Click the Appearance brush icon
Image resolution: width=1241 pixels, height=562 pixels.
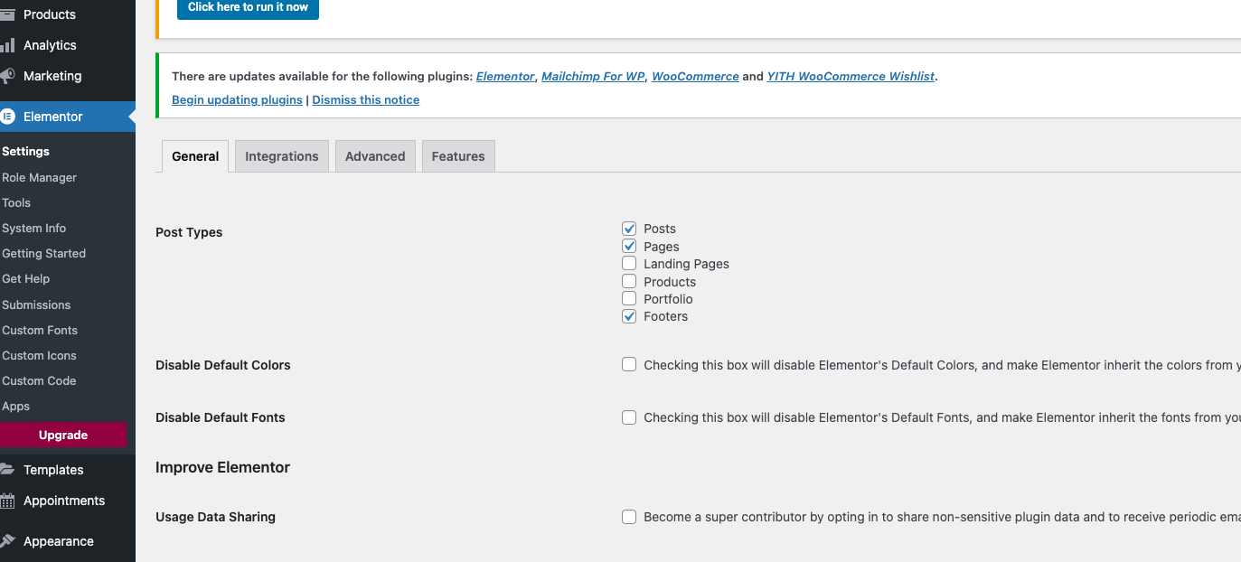[7, 541]
